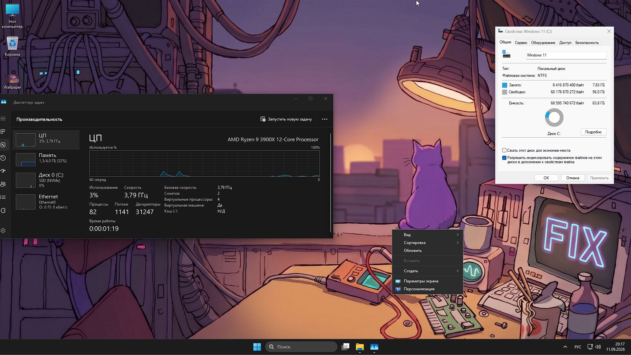Open the Windows Start button

(x=257, y=347)
